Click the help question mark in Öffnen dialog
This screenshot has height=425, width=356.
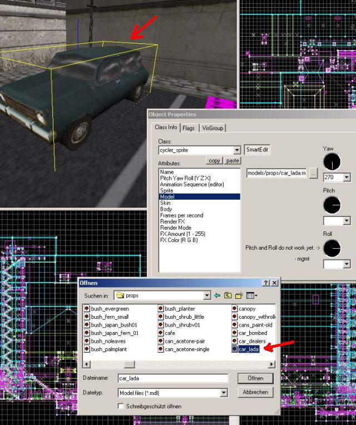click(x=266, y=283)
